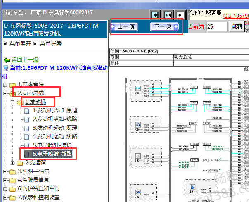This screenshot has width=249, height=202.
Task: Select the 7.仪表和控制装置 tree item
Action: click(39, 197)
